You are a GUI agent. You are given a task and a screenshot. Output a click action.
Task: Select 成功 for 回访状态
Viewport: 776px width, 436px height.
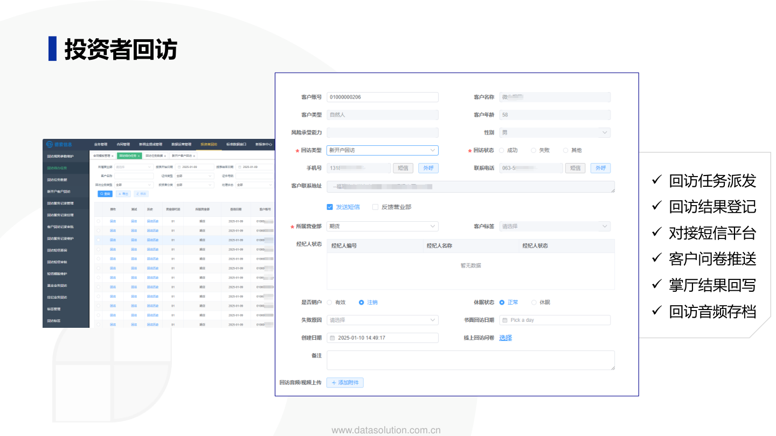click(x=502, y=151)
